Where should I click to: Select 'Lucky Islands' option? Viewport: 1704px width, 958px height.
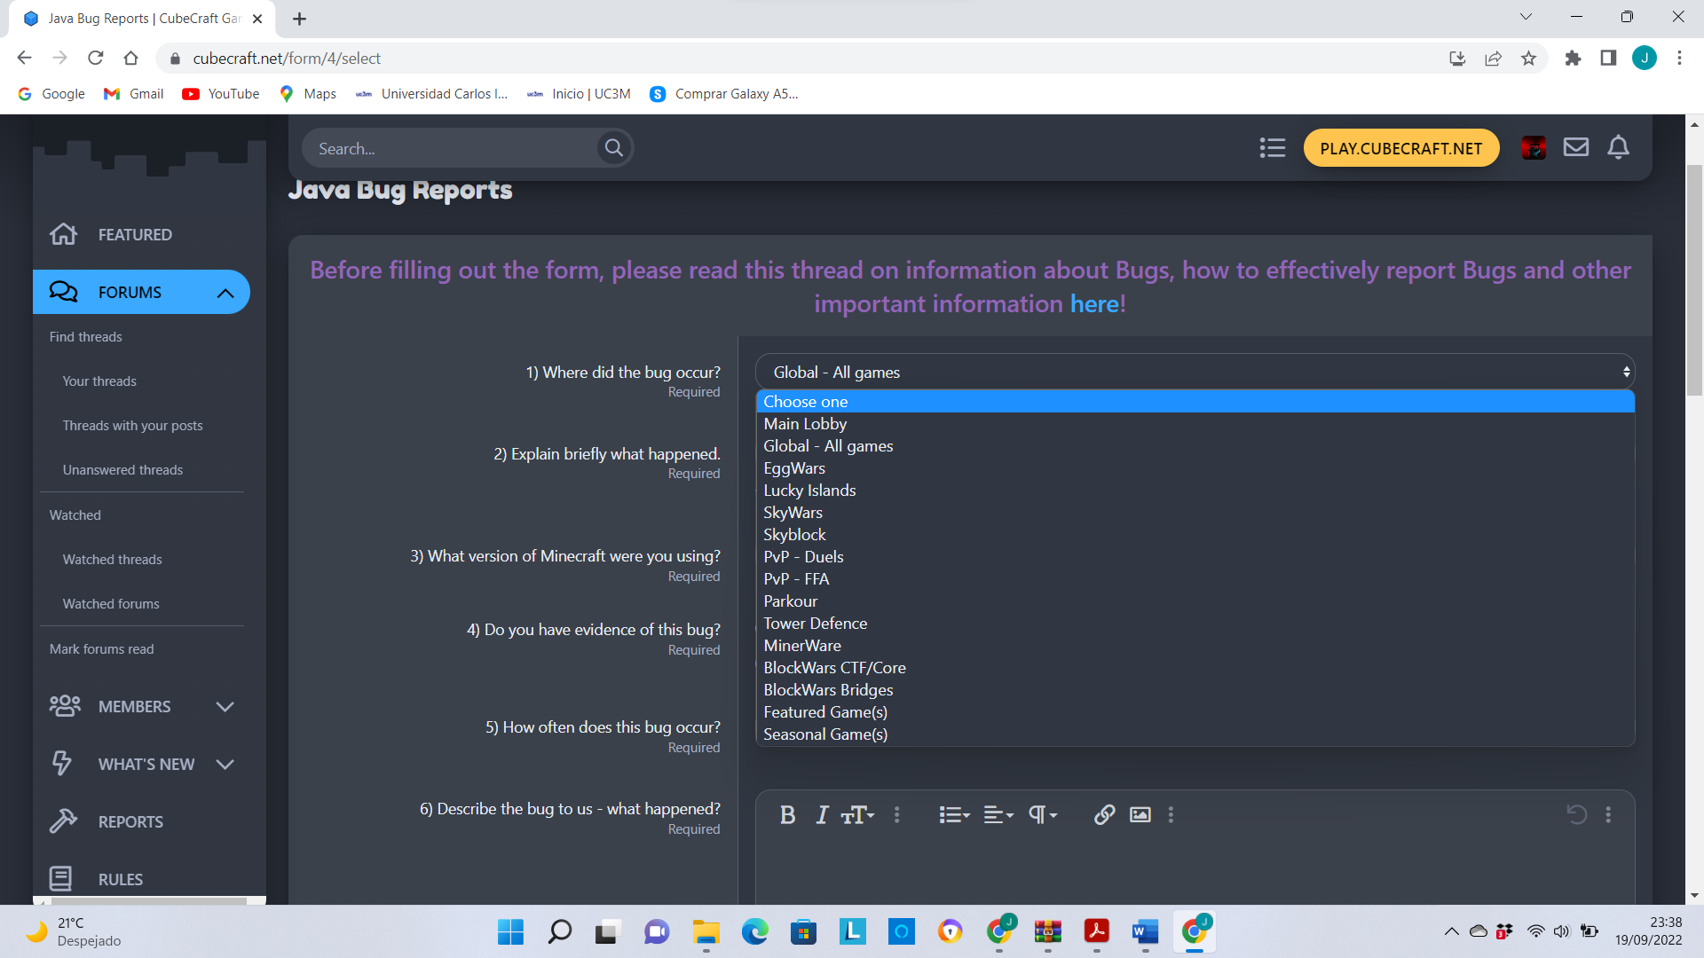tap(1195, 491)
